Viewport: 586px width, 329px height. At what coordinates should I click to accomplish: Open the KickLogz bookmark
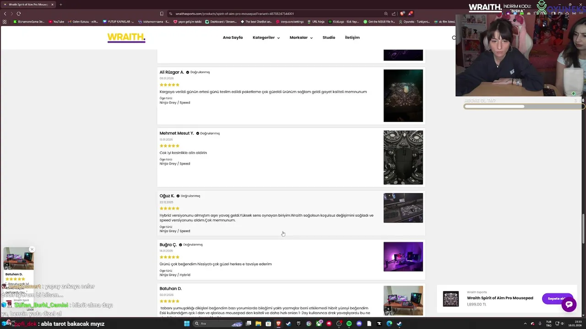click(x=343, y=21)
